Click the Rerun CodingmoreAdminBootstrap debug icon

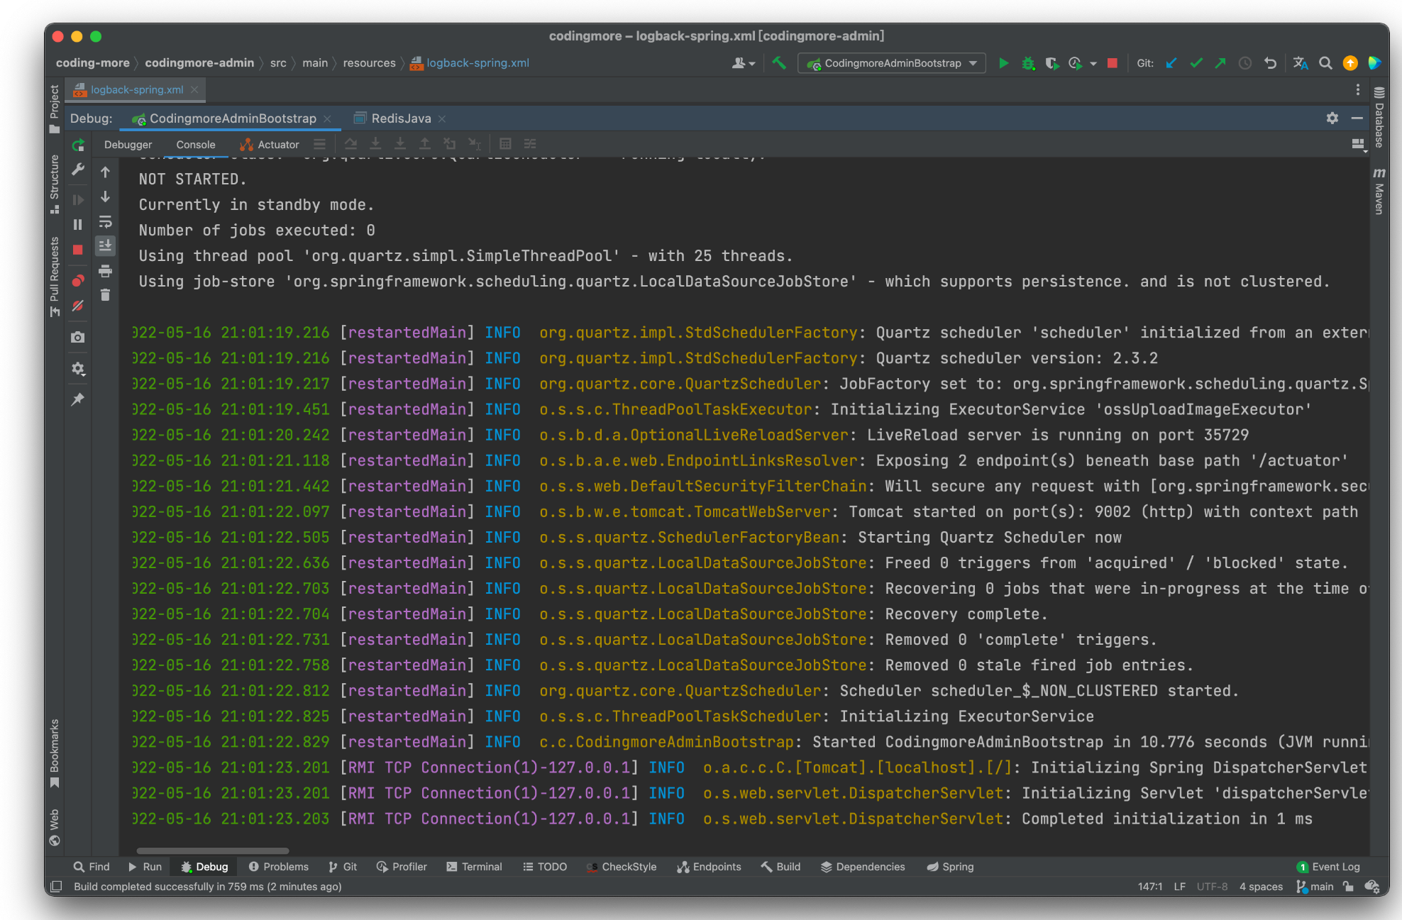pyautogui.click(x=78, y=145)
